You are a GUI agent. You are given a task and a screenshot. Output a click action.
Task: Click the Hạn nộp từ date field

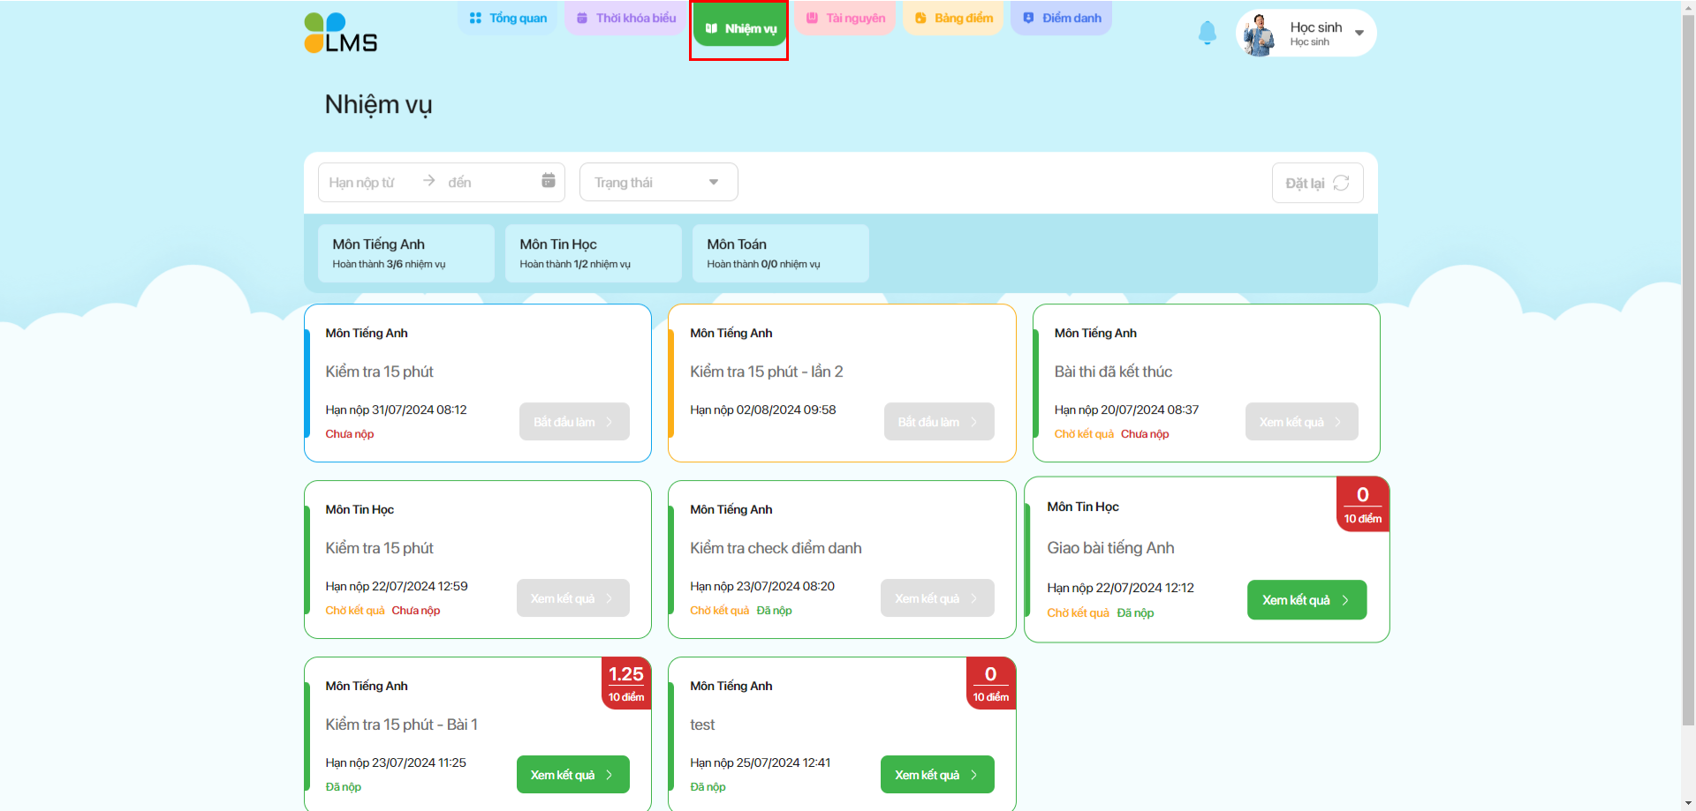tap(362, 183)
